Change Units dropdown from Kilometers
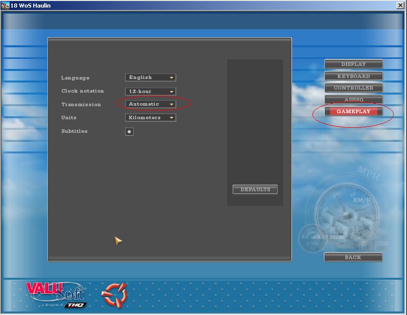This screenshot has width=407, height=315. [151, 117]
